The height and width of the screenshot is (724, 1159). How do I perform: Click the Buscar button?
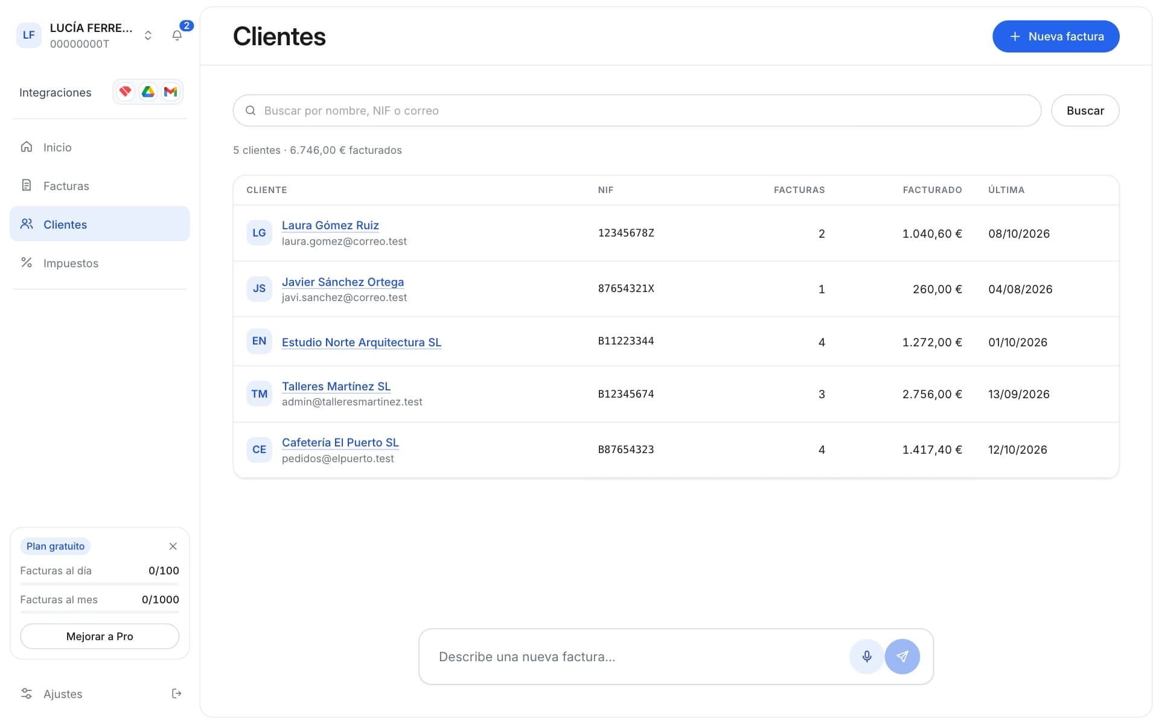tap(1085, 110)
